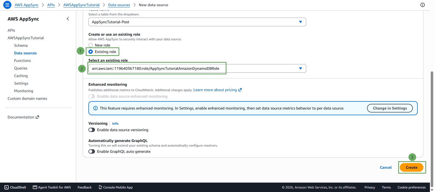Screen dimensions: 434x192
Task: Open Monitoring in the sidebar
Action: (x=24, y=91)
